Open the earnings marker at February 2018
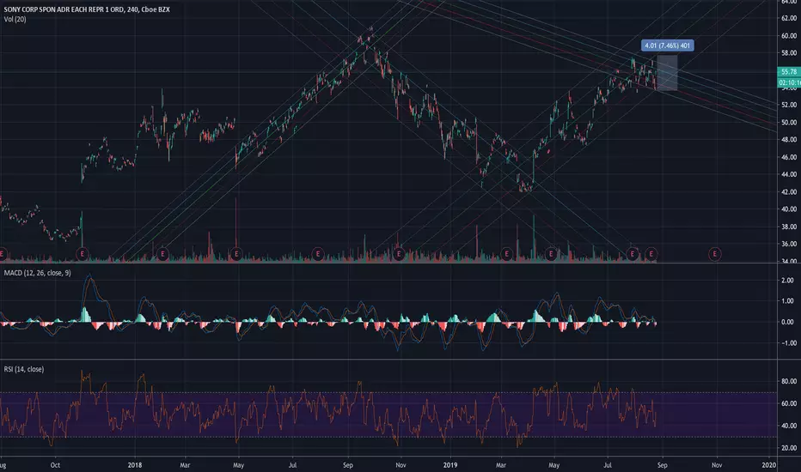The height and width of the screenshot is (472, 801). click(x=162, y=254)
